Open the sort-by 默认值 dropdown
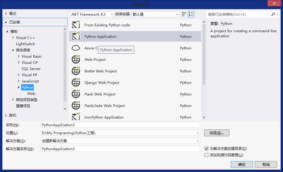 155,14
